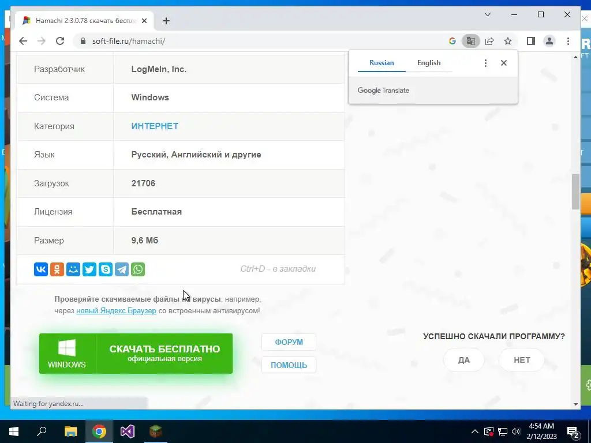Open the browser side panel

[531, 41]
